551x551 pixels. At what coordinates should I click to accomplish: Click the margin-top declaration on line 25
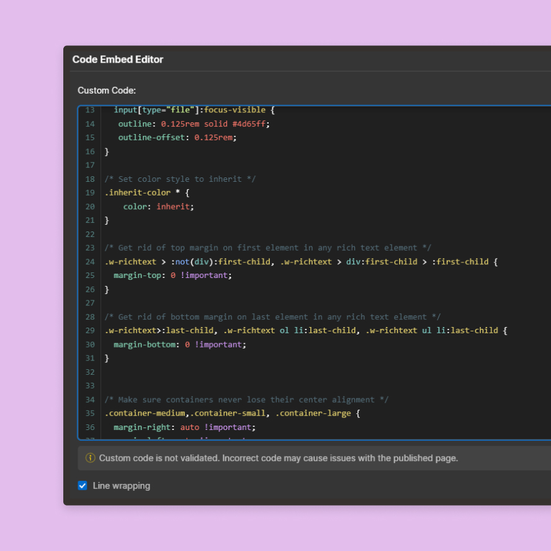tap(172, 275)
